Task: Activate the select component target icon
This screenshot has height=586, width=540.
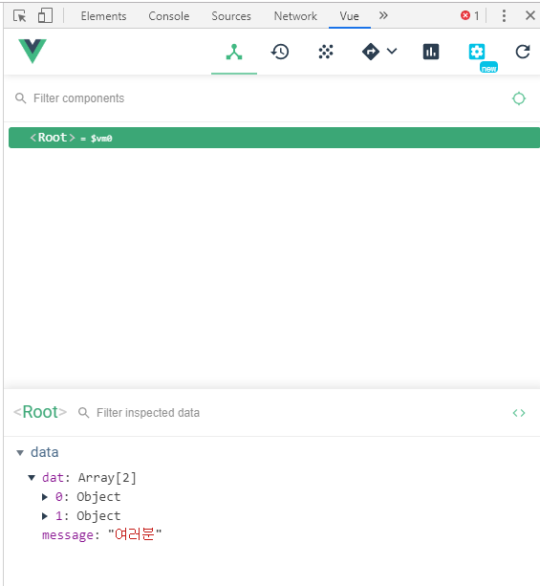Action: [519, 98]
